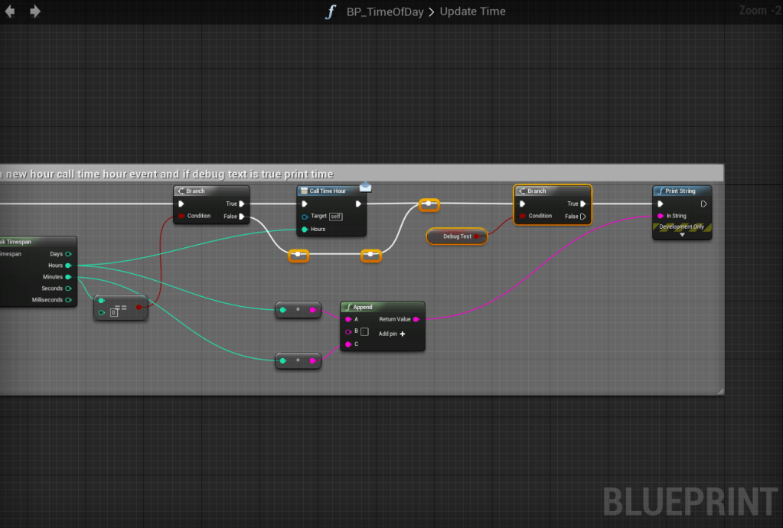Click the Days pin on Break Timespan
The height and width of the screenshot is (528, 783).
coord(68,253)
